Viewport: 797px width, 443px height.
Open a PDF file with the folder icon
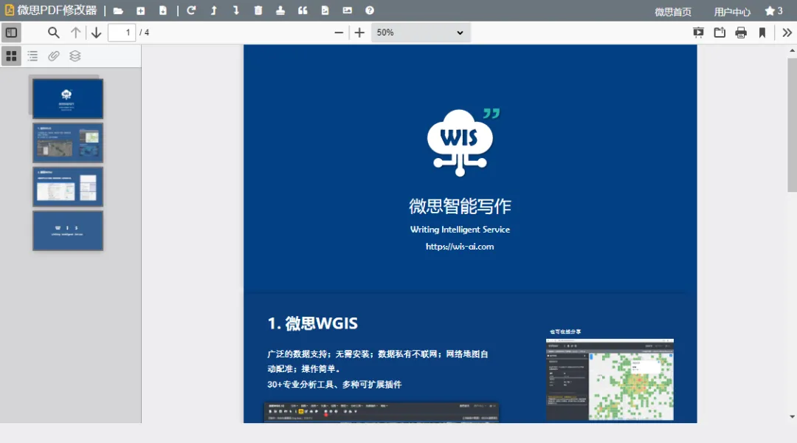pos(118,10)
